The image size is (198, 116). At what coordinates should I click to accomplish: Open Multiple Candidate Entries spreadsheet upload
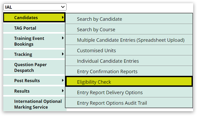131,40
